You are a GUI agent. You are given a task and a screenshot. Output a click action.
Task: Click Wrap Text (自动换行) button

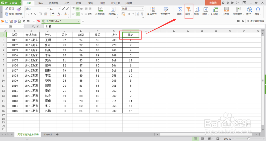pos(113,11)
